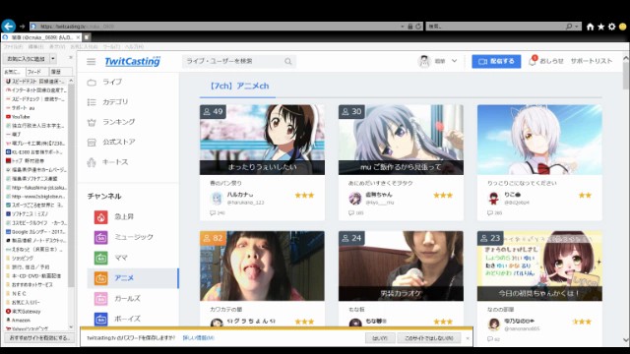Screen dimensions: 630x354
Task: Click the browser forward arrow
Action: point(22,27)
